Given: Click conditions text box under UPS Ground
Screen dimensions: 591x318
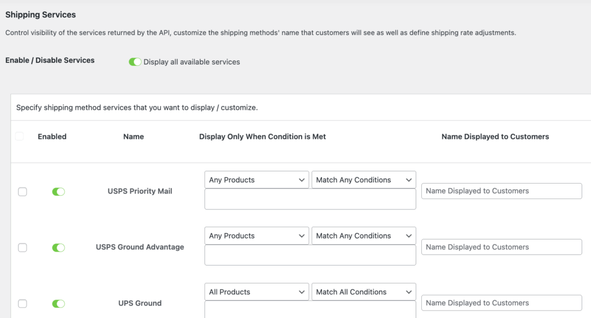Looking at the screenshot, I should [x=310, y=310].
